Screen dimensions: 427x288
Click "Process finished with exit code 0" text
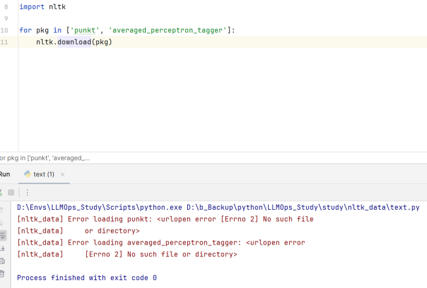87,277
